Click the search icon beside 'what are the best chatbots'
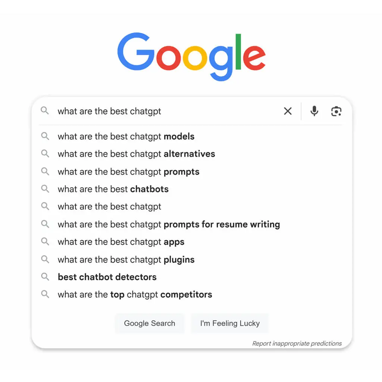The width and height of the screenshot is (382, 382). coord(45,189)
